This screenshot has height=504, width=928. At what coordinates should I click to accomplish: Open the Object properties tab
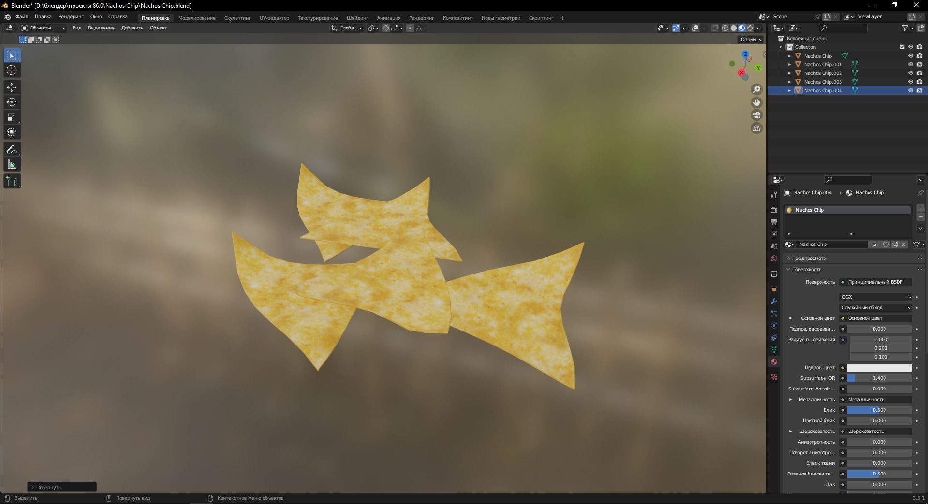774,289
